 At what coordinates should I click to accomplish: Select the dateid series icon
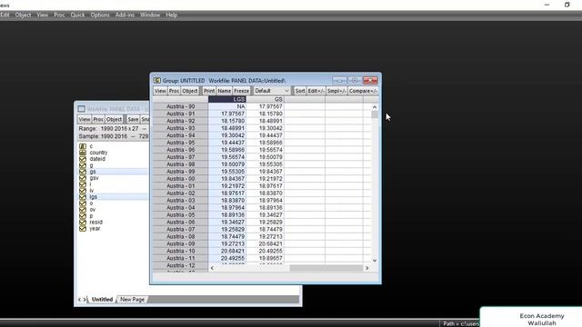(x=83, y=159)
